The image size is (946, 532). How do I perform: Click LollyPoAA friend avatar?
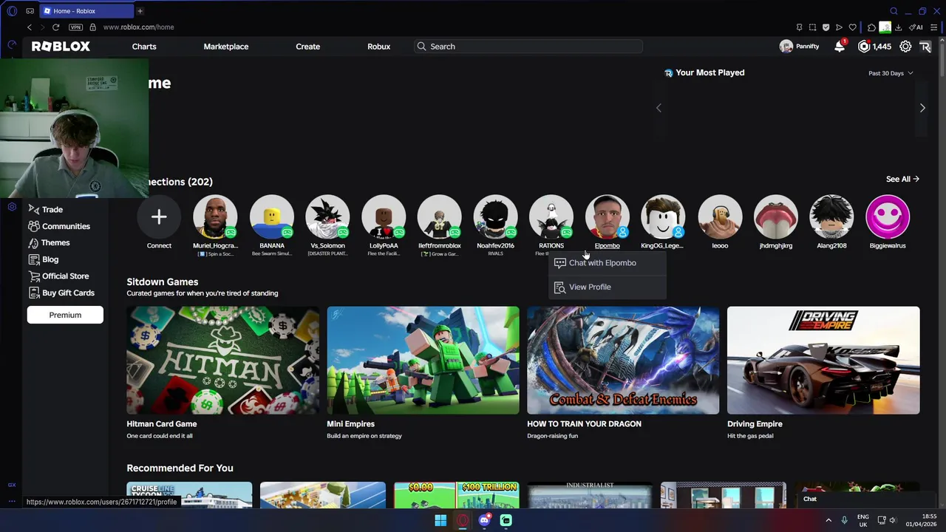click(x=384, y=217)
